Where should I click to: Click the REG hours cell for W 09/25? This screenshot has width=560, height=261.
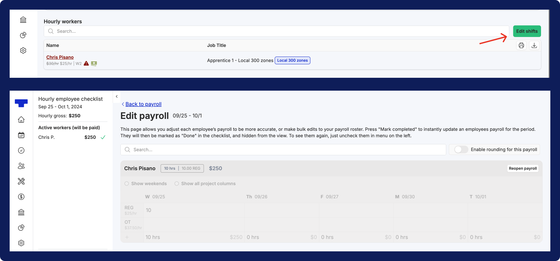[194, 210]
